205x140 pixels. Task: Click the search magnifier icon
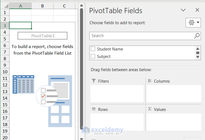(x=197, y=36)
